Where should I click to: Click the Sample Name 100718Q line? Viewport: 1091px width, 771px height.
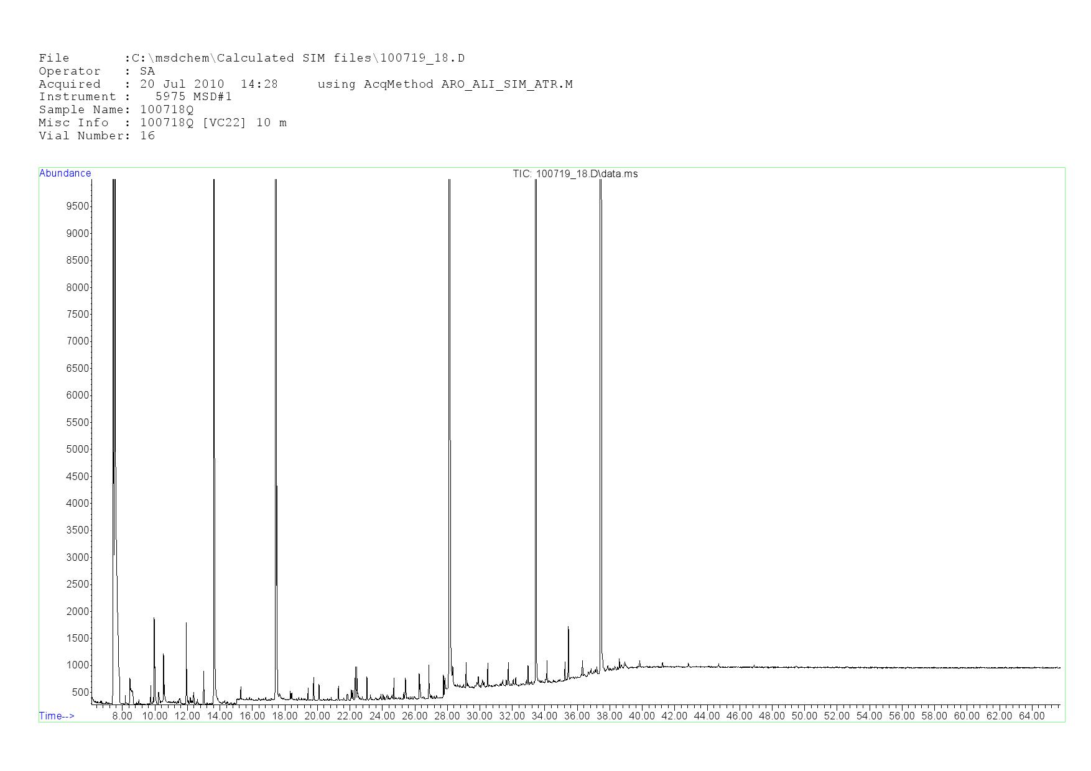pos(116,109)
